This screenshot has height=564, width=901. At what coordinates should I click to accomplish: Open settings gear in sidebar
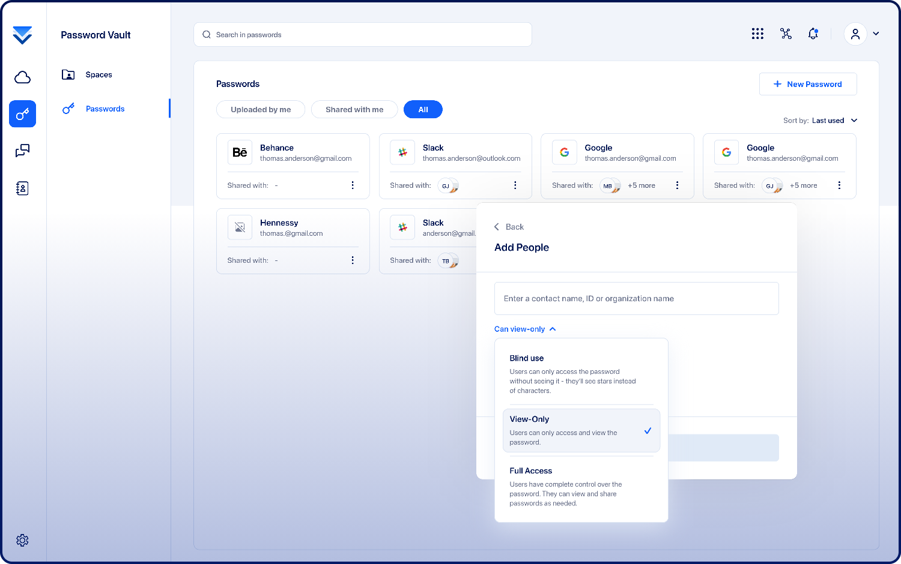coord(22,540)
